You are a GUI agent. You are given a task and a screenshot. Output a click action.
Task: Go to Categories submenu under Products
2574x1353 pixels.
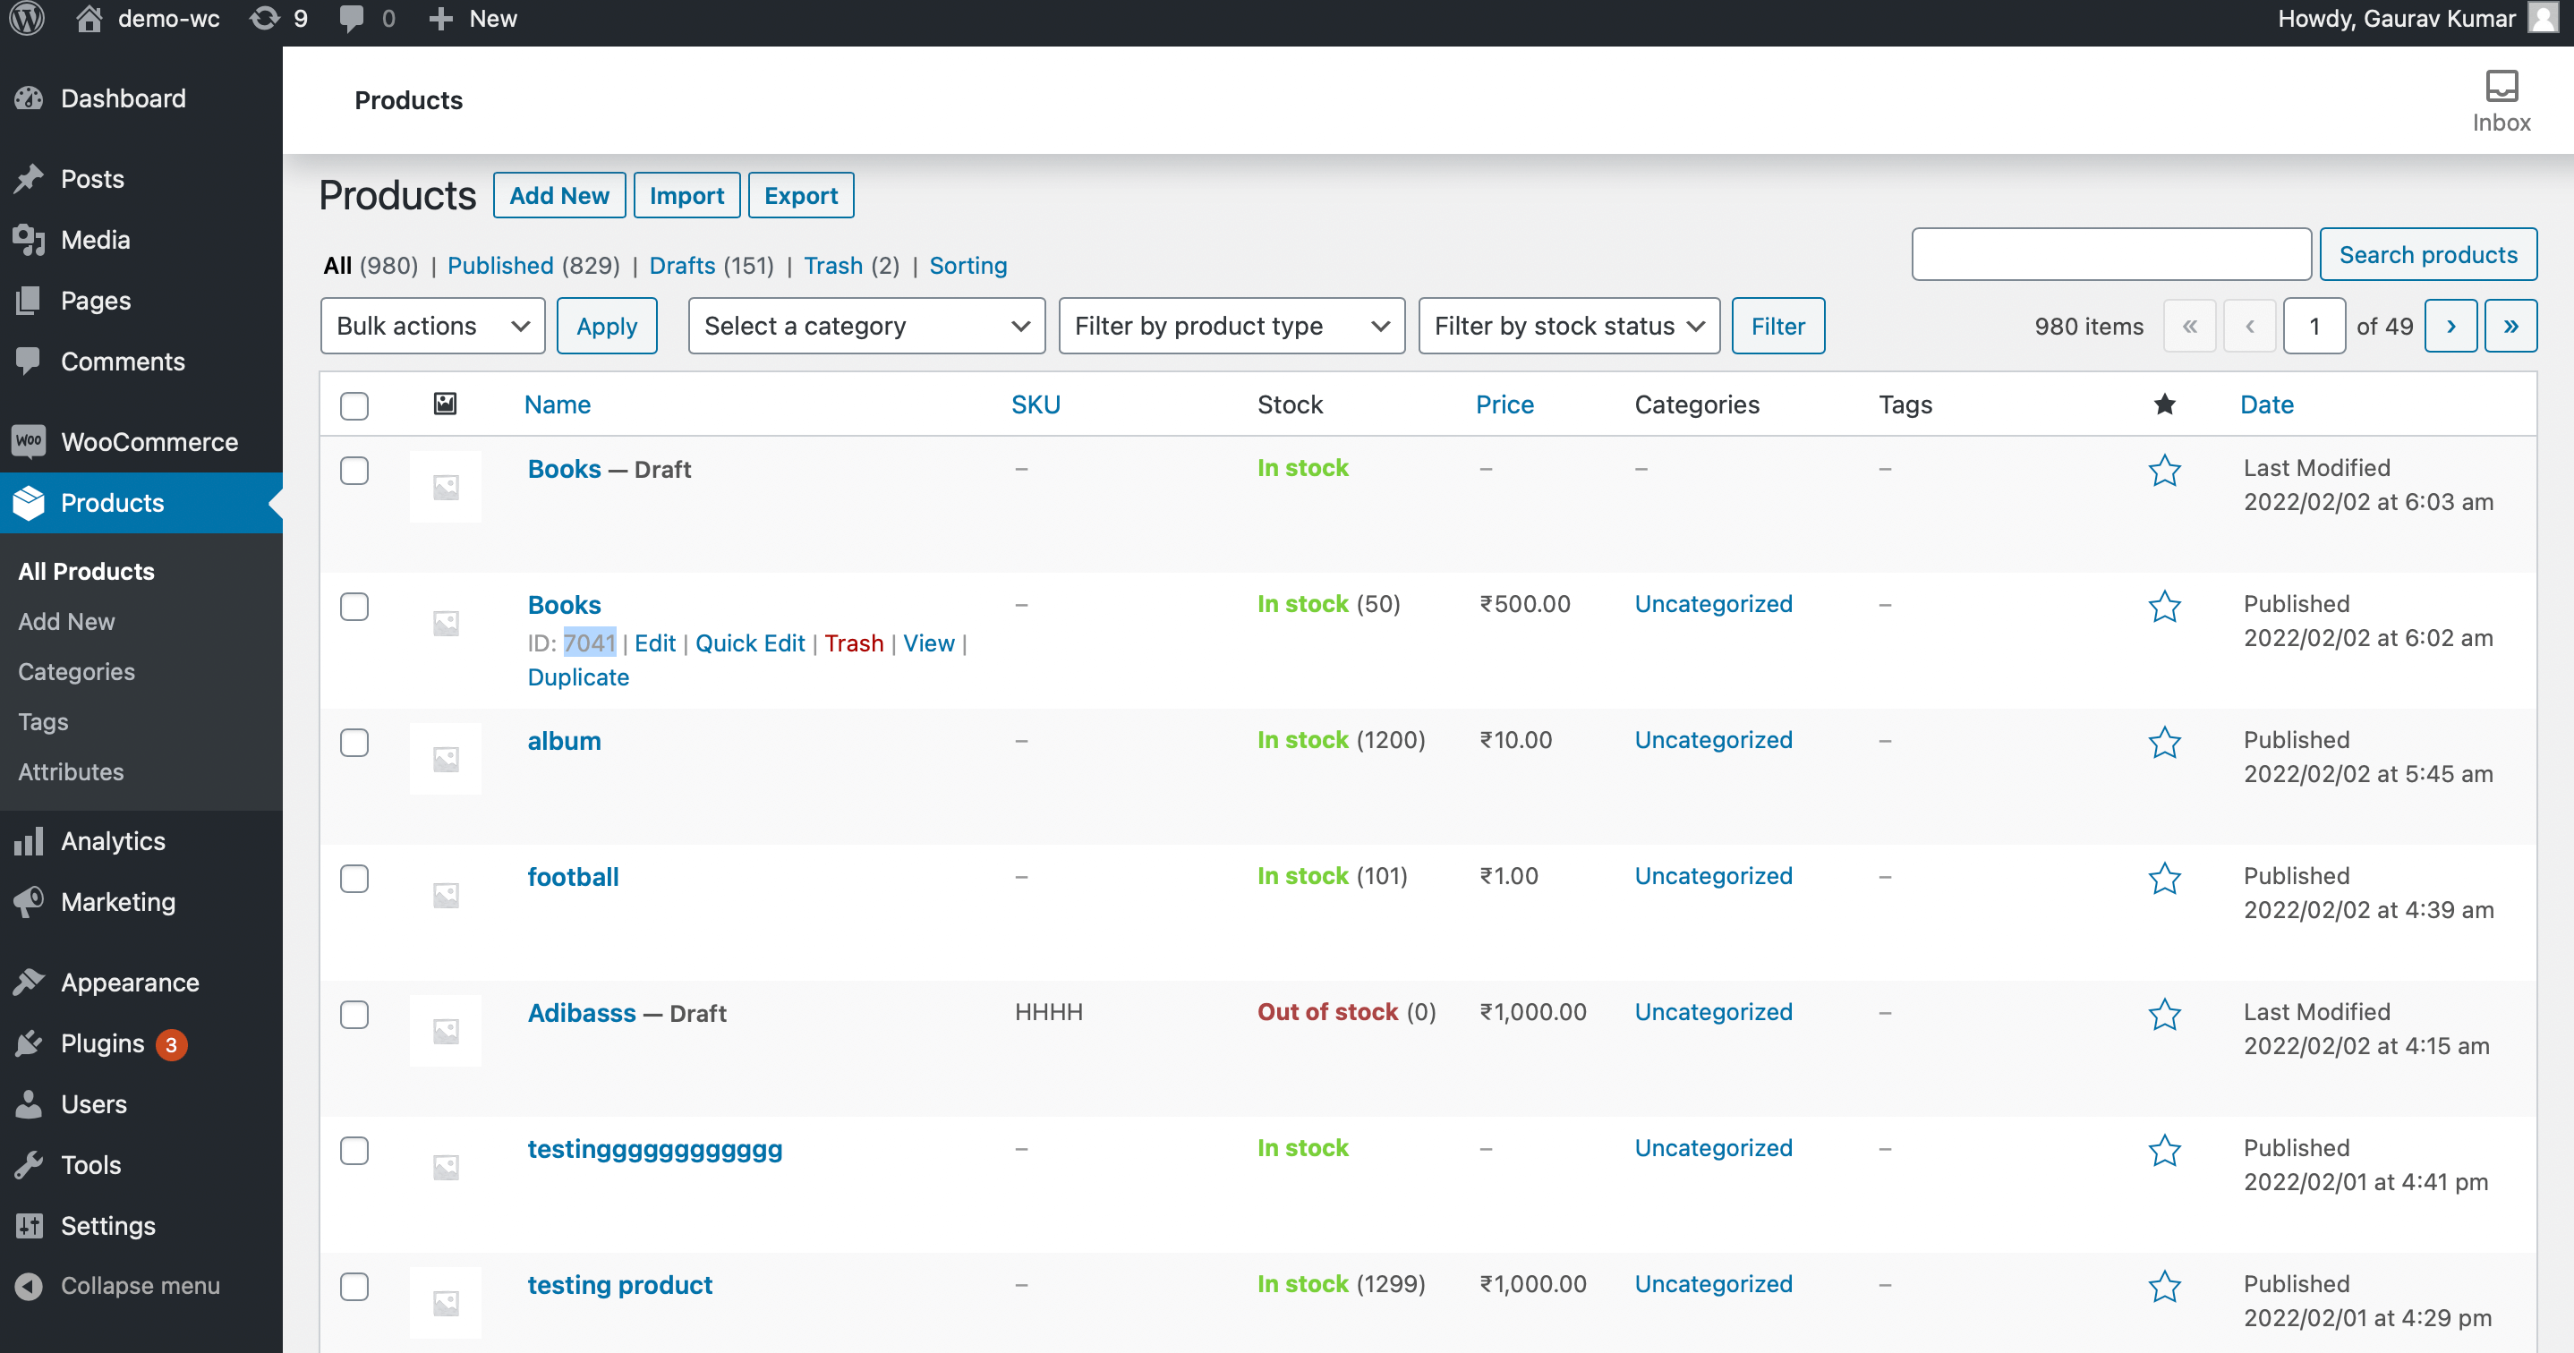76,671
